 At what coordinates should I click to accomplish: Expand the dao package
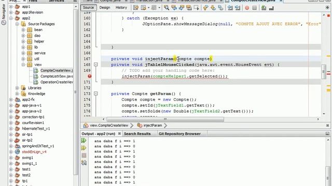[x=23, y=36]
